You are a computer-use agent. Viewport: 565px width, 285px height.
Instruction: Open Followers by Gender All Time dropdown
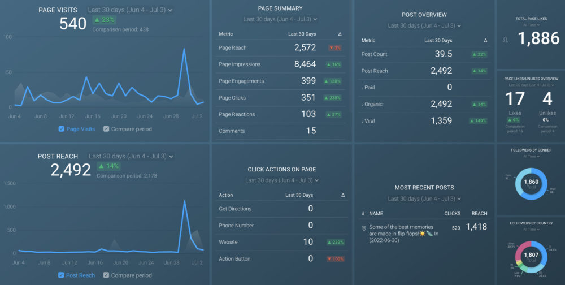tap(531, 156)
